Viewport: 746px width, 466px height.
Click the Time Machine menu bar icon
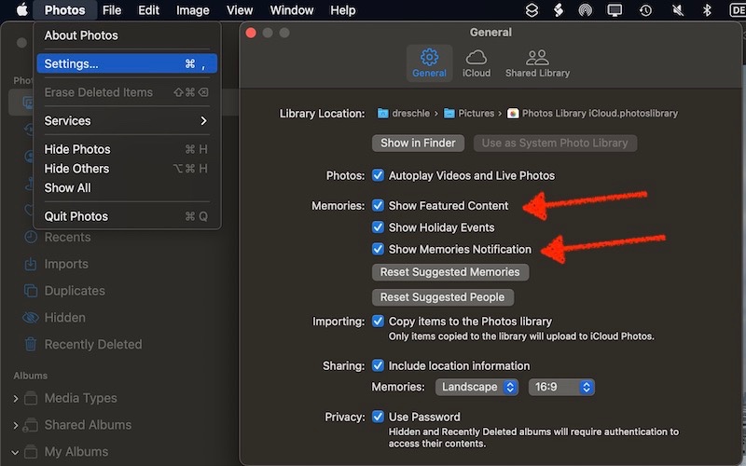(645, 10)
